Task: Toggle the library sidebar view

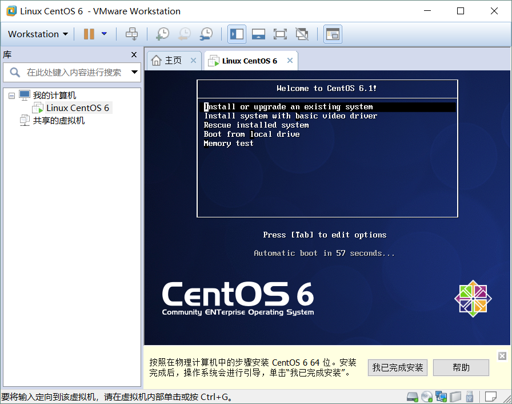Action: (237, 34)
